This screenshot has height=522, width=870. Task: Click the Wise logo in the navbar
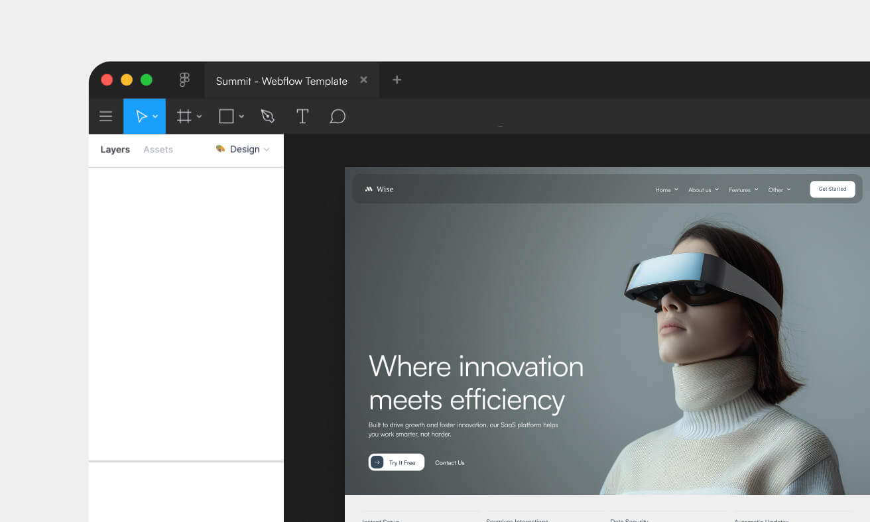(379, 189)
